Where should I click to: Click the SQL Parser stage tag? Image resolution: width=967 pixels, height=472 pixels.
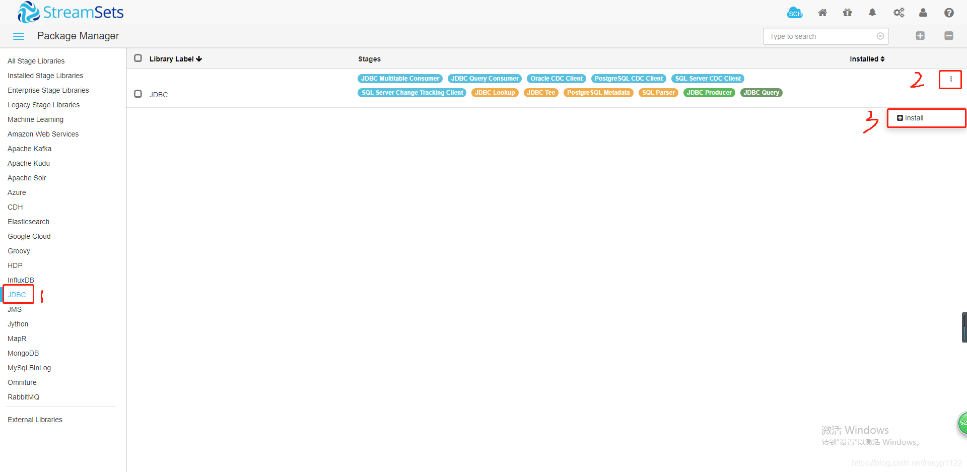[x=658, y=93]
